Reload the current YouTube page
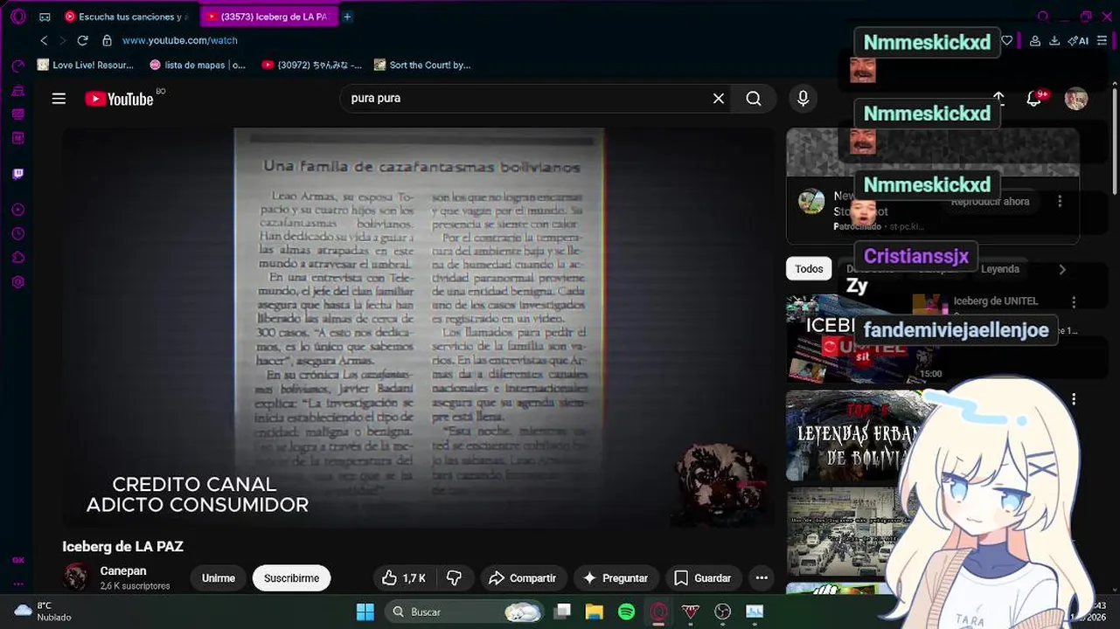The image size is (1120, 629). pos(82,40)
